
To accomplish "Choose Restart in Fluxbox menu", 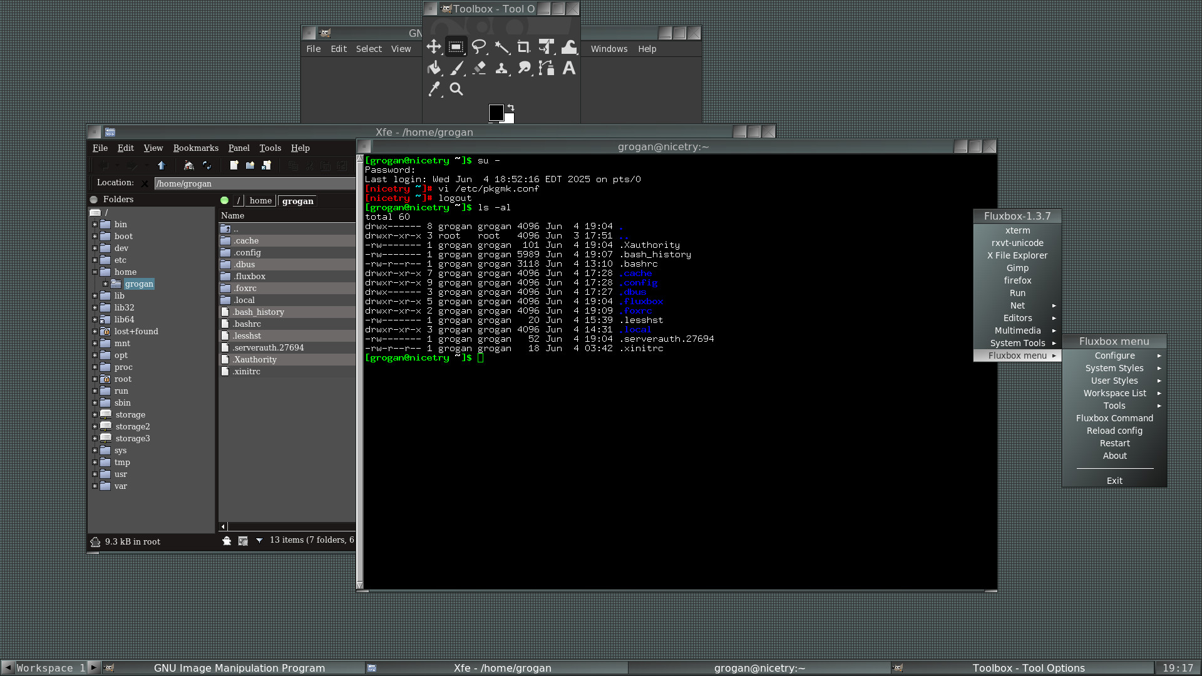I will click(x=1114, y=443).
